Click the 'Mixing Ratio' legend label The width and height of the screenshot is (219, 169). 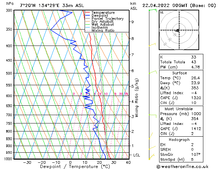point(103,30)
